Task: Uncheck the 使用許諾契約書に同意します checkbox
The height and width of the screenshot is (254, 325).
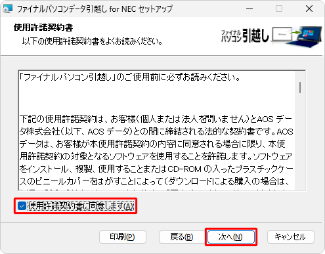Action: pos(22,206)
